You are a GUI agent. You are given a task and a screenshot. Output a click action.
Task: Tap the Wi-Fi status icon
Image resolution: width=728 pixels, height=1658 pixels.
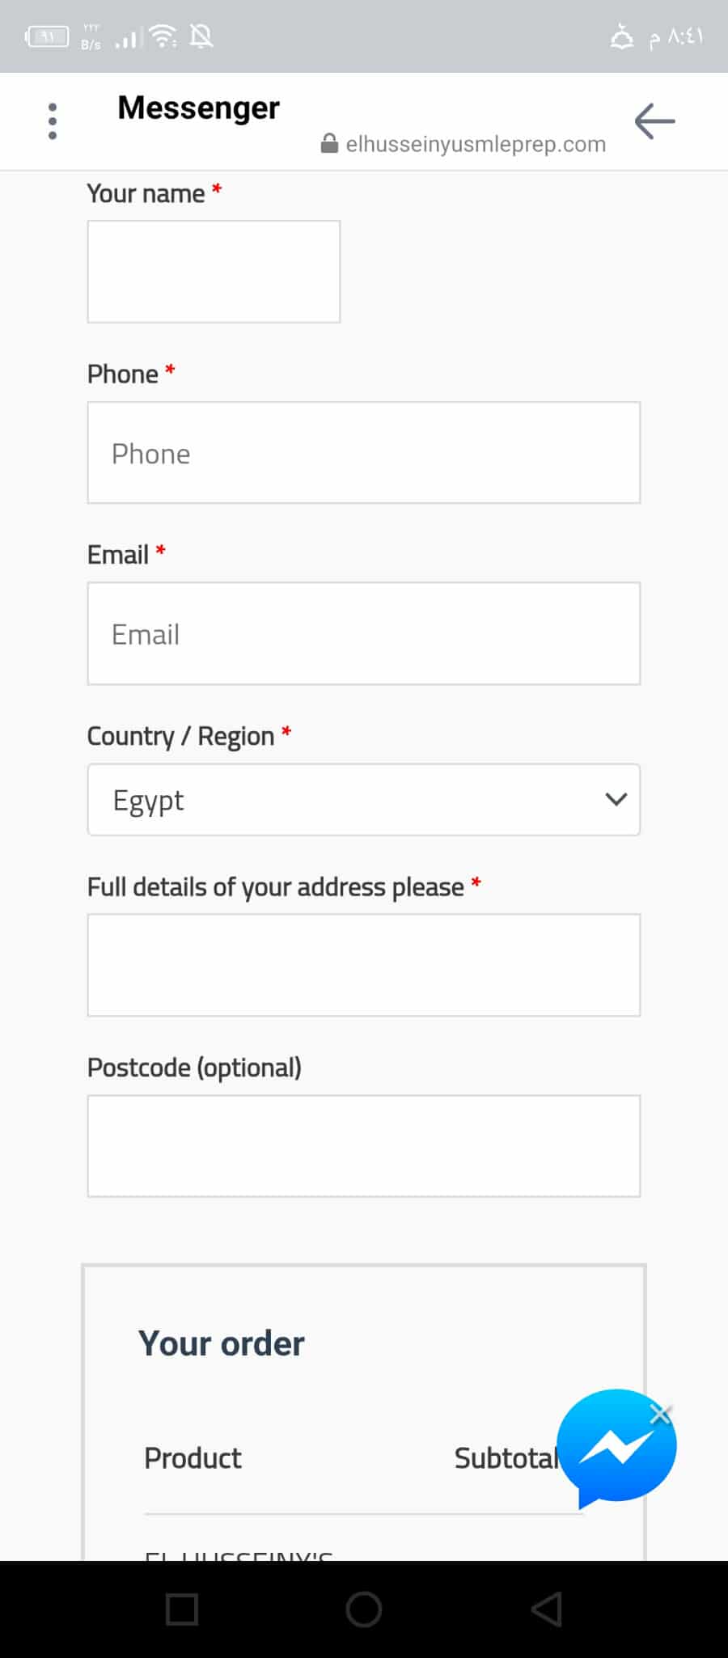(x=164, y=36)
